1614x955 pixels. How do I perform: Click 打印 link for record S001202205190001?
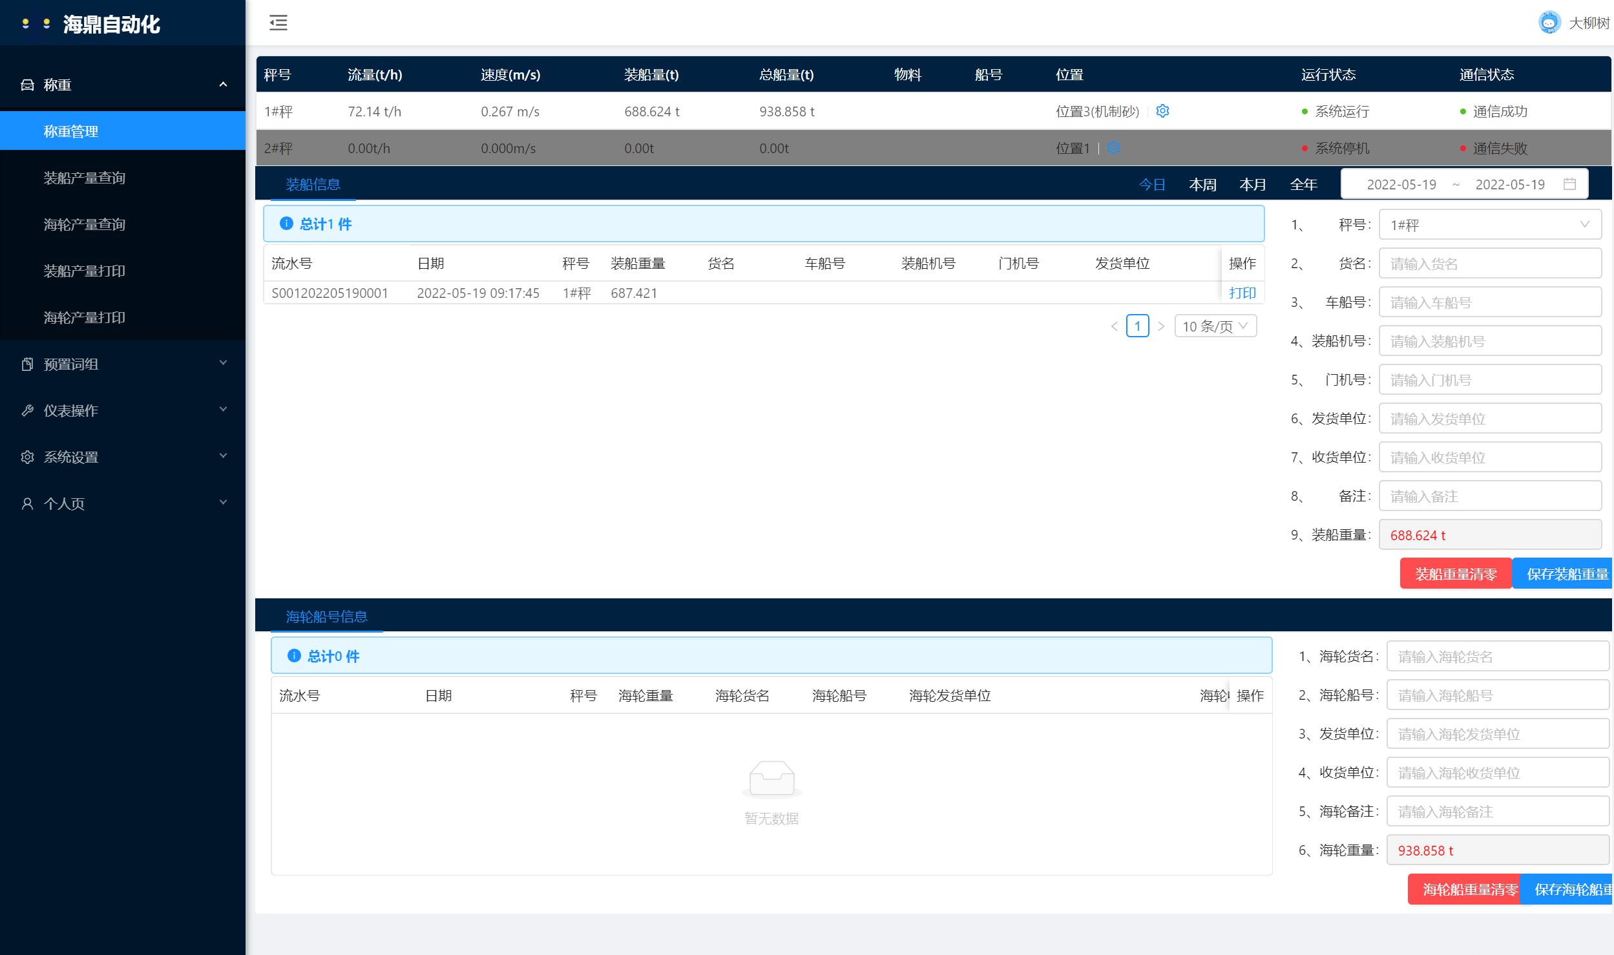[x=1242, y=293]
